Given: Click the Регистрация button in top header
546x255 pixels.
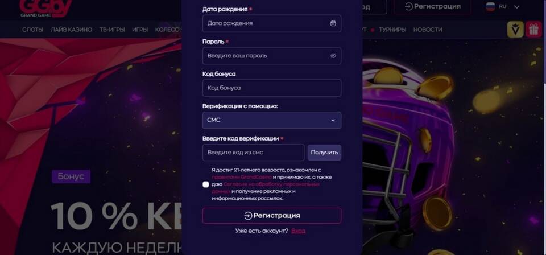Looking at the screenshot, I should (433, 7).
